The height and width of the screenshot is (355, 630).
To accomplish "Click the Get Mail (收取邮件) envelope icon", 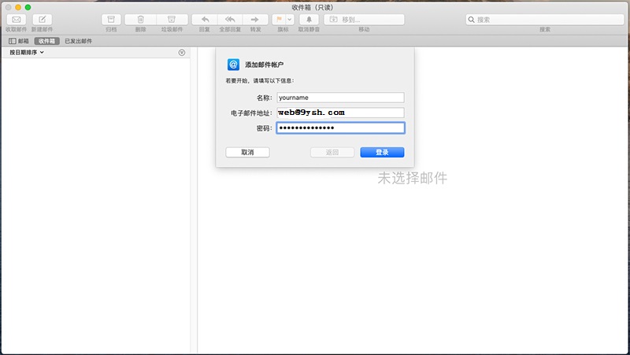I will pos(15,19).
